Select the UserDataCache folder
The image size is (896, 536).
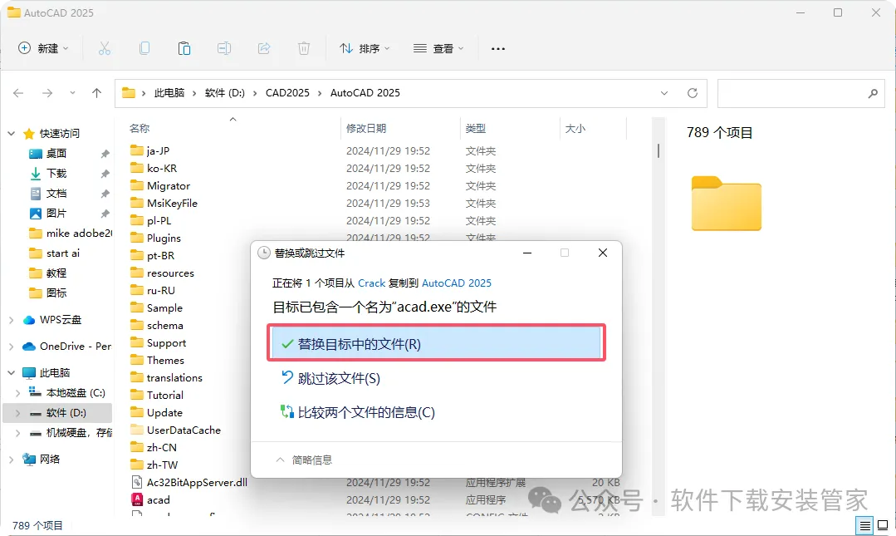[x=184, y=430]
